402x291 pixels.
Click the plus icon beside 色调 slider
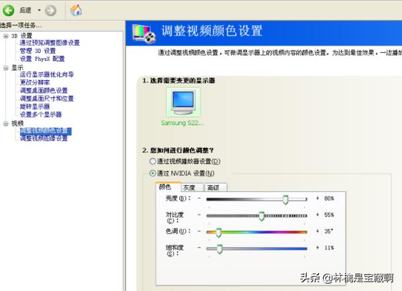pyautogui.click(x=317, y=231)
